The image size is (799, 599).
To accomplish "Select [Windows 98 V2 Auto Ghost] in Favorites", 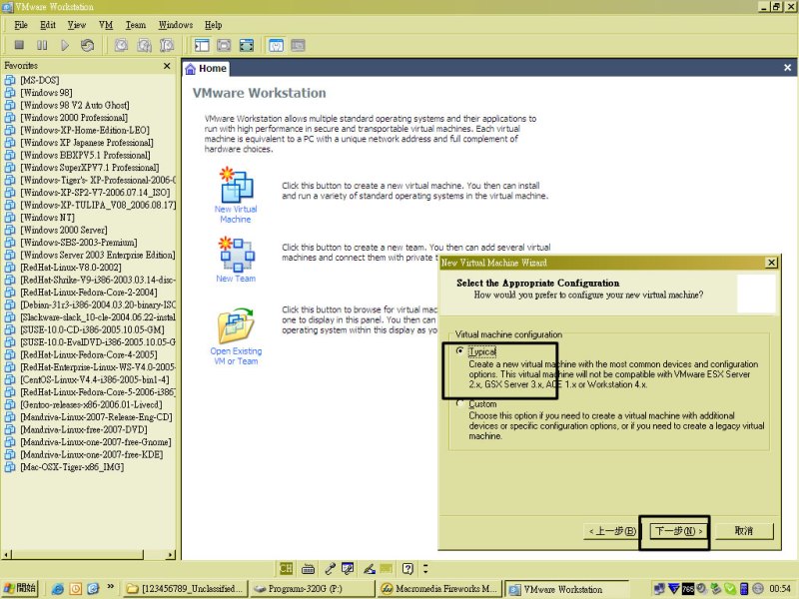I will [x=75, y=105].
